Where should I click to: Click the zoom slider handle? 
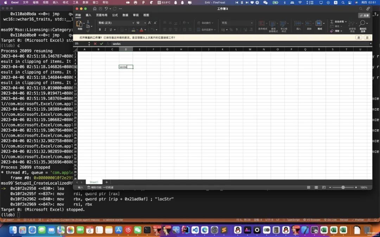tap(343, 187)
